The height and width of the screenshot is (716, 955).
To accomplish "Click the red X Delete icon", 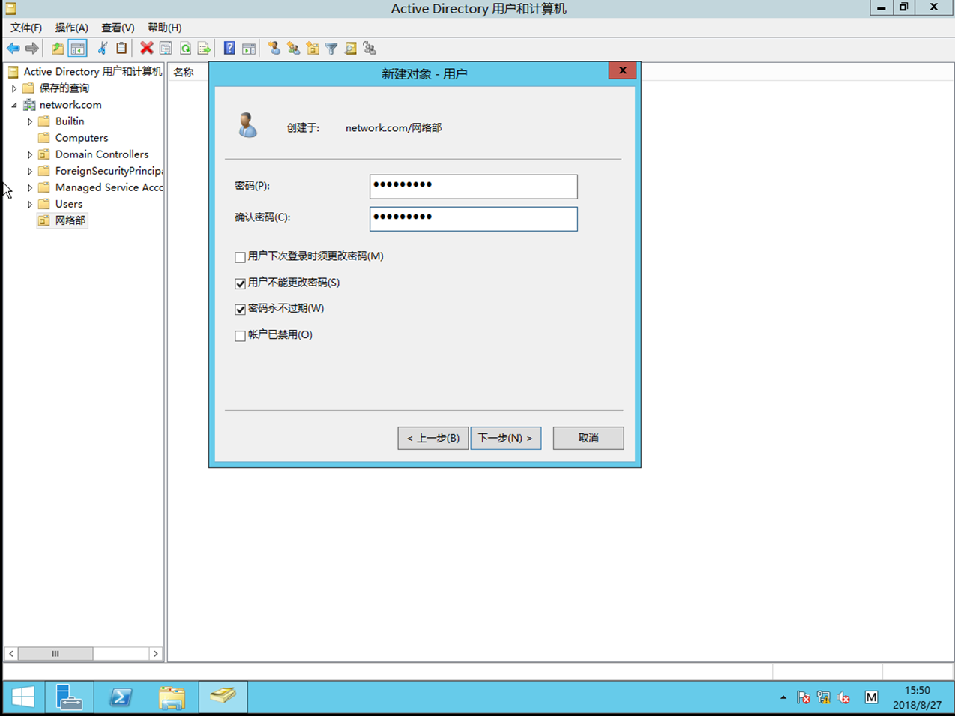I will coord(147,49).
